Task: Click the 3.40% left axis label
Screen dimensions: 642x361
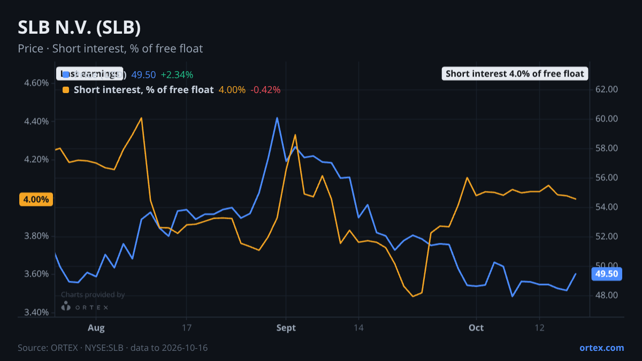Action: pyautogui.click(x=37, y=312)
